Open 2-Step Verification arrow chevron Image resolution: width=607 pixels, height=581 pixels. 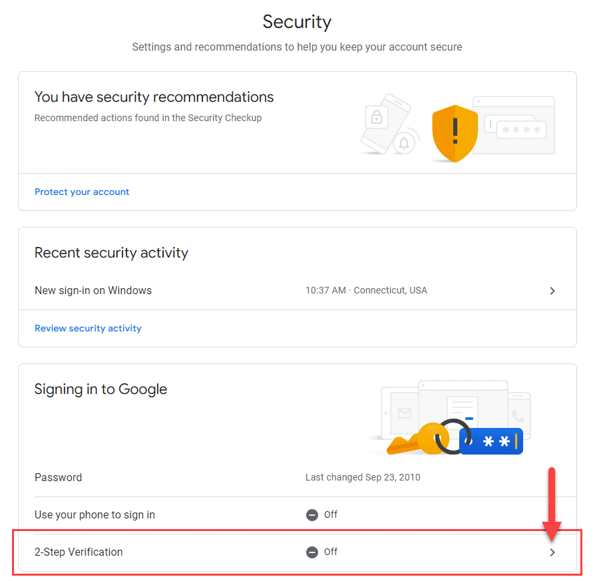(552, 552)
